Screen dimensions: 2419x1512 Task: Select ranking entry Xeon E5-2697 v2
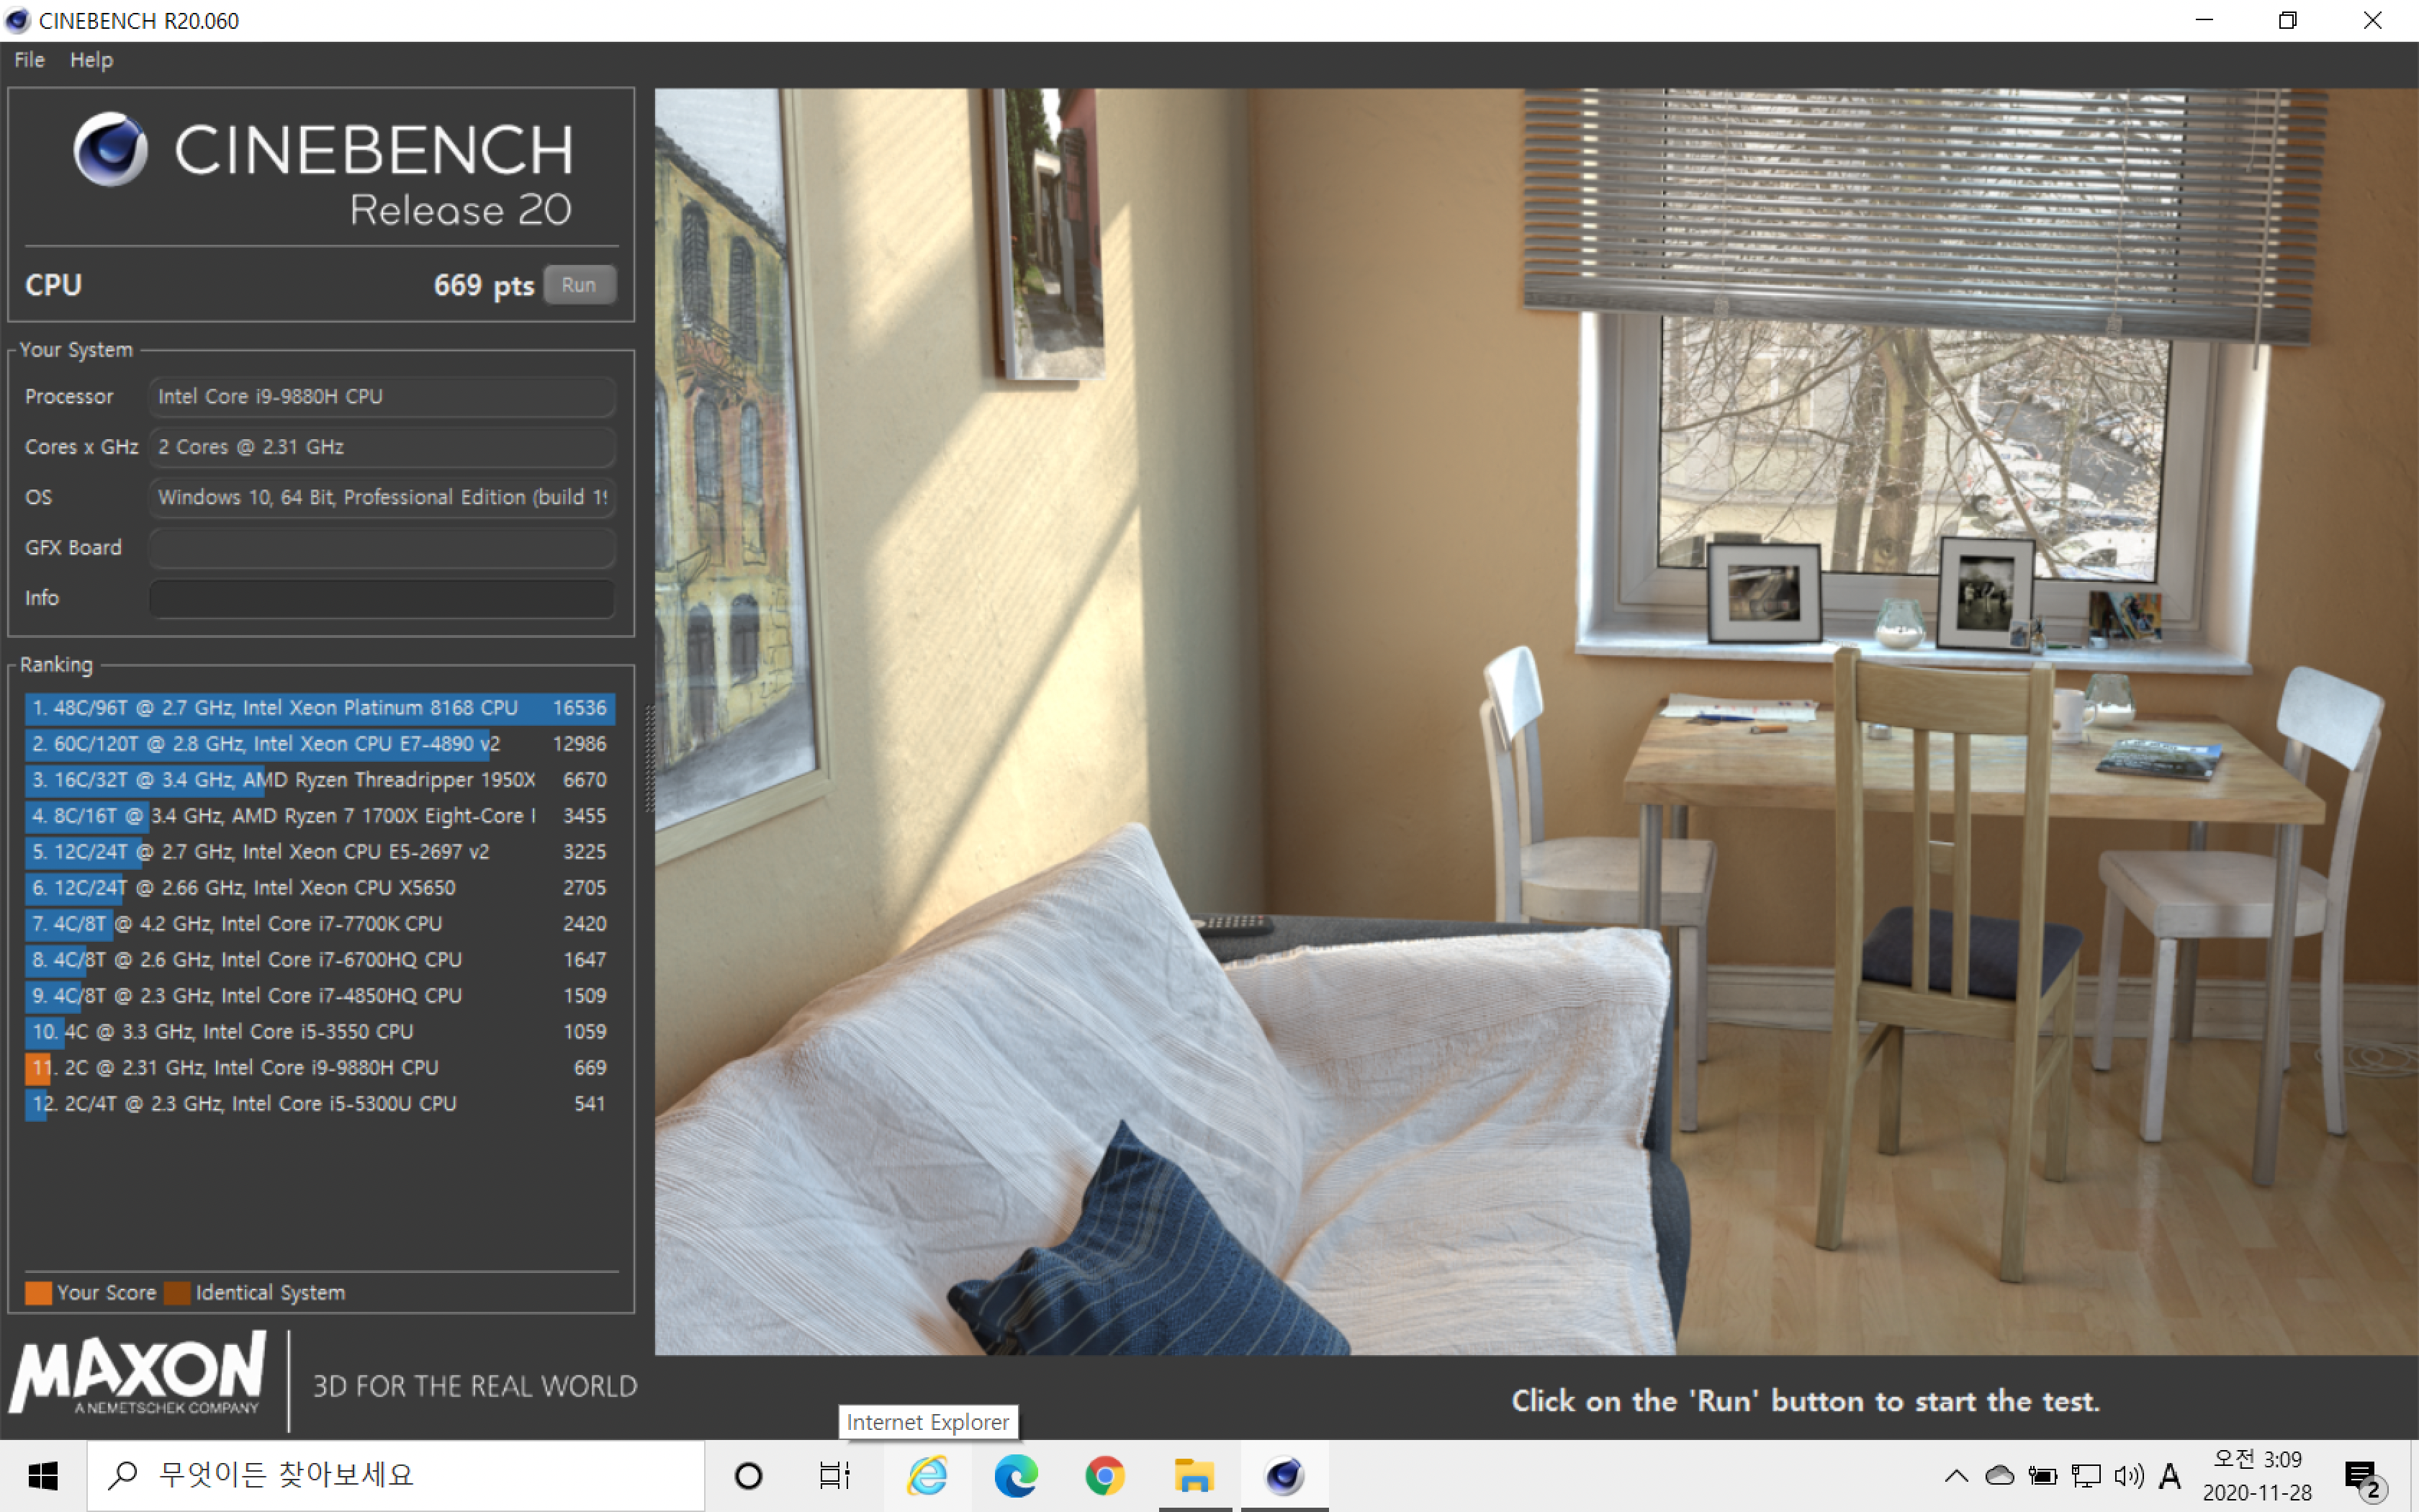320,852
